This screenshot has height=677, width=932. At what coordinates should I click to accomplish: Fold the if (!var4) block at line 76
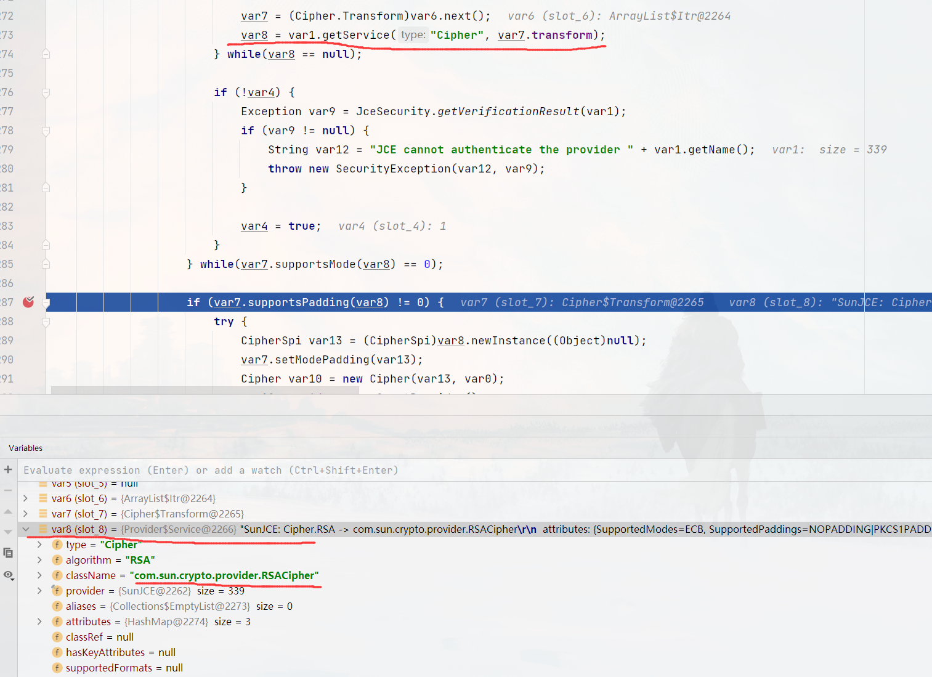pos(46,92)
